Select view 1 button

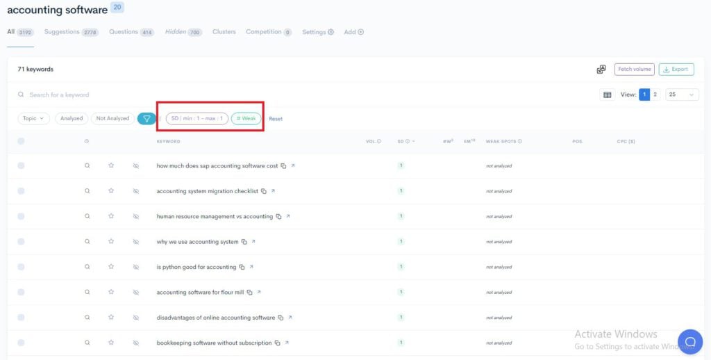644,95
